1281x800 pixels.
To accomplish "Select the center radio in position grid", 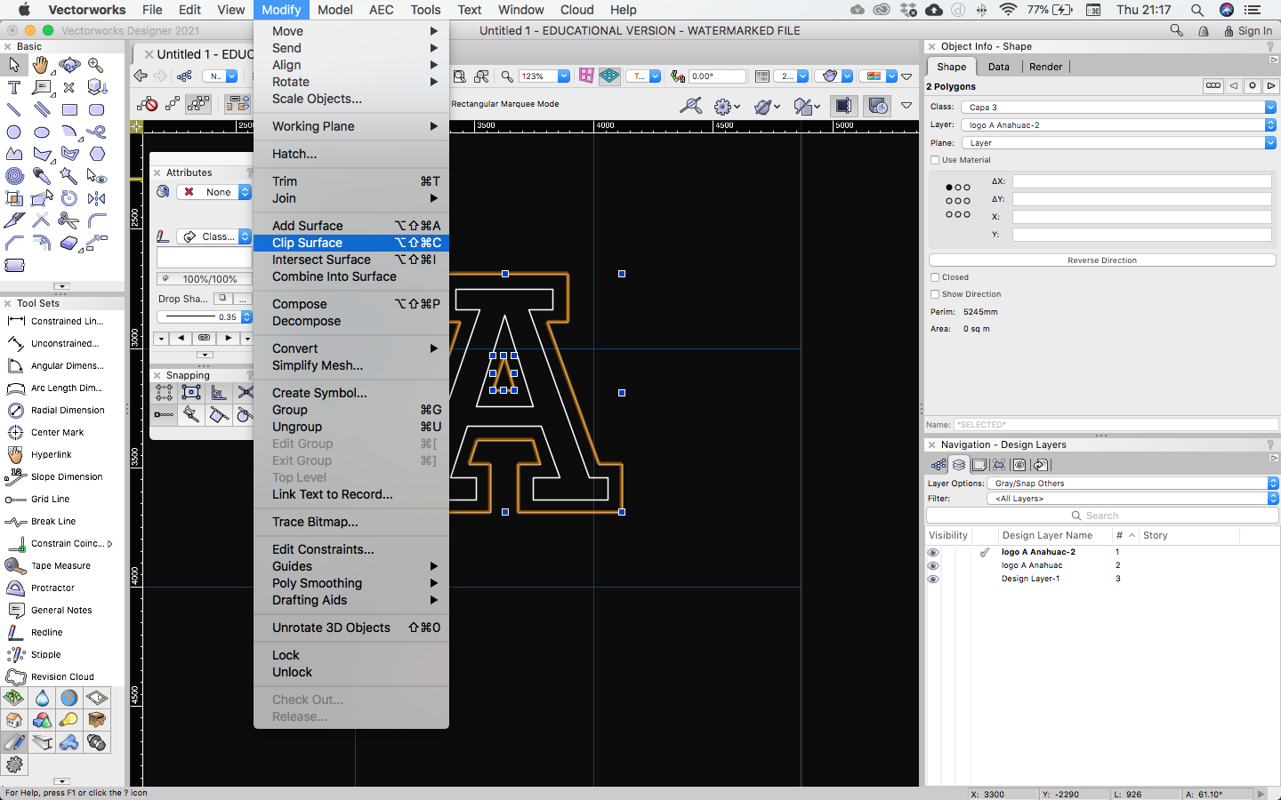I will pyautogui.click(x=958, y=201).
